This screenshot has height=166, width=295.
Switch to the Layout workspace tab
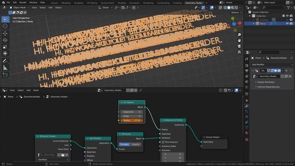coord(54,3)
